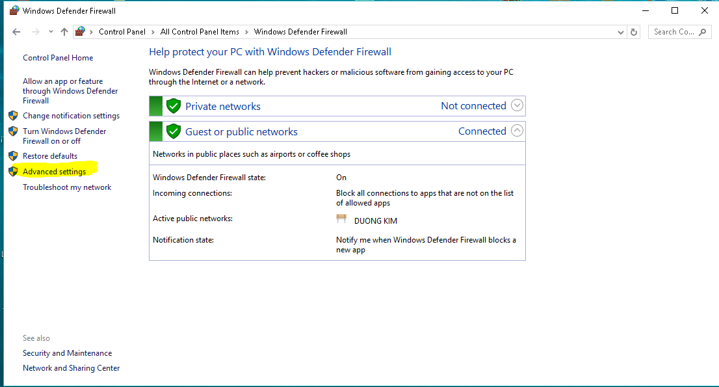
Task: Click the Search Control Panel box
Action: click(x=673, y=32)
